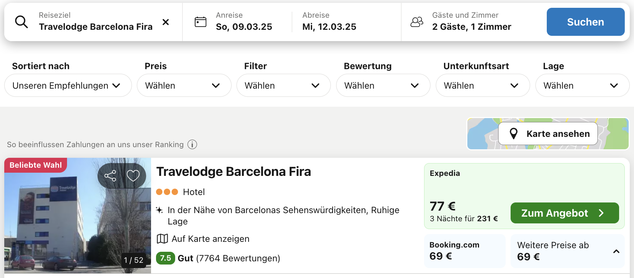Collapse the Weitere Preise ab 69 € panel
The height and width of the screenshot is (278, 634).
point(616,251)
